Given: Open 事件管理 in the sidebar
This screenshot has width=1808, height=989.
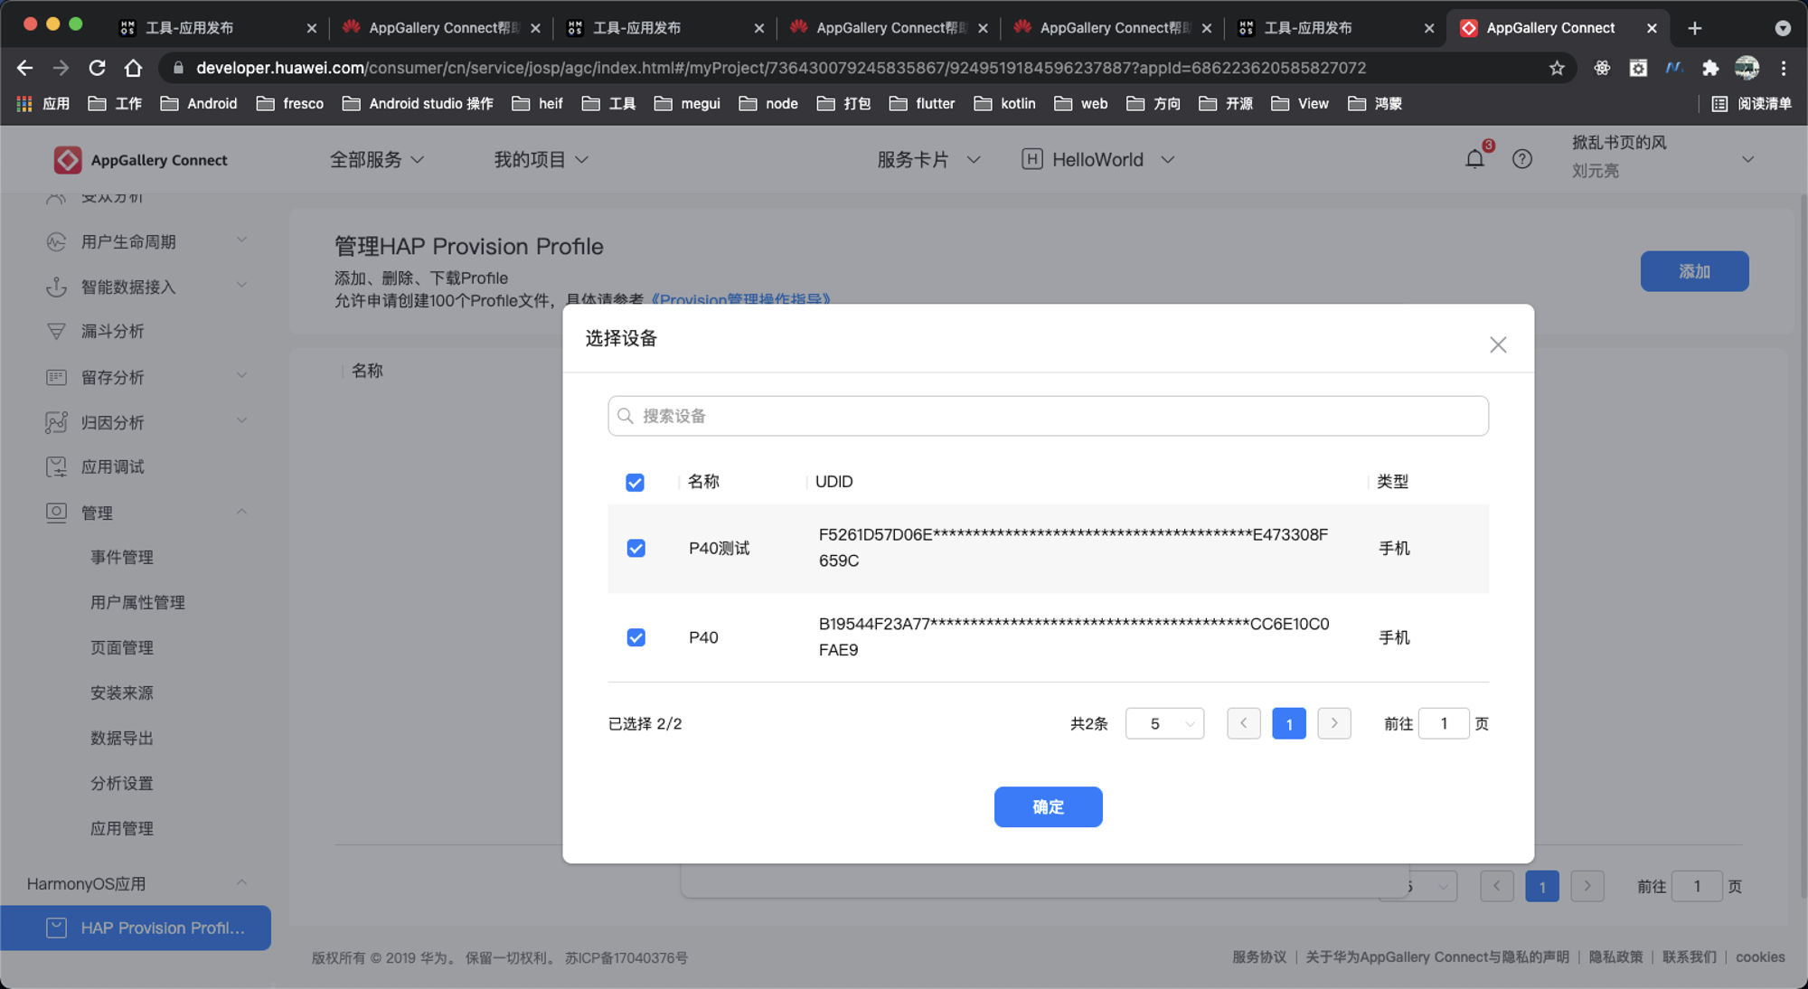Looking at the screenshot, I should click(122, 558).
